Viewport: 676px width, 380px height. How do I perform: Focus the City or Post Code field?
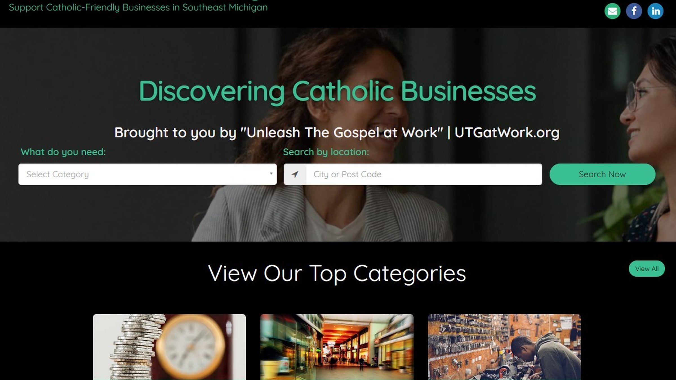[424, 174]
